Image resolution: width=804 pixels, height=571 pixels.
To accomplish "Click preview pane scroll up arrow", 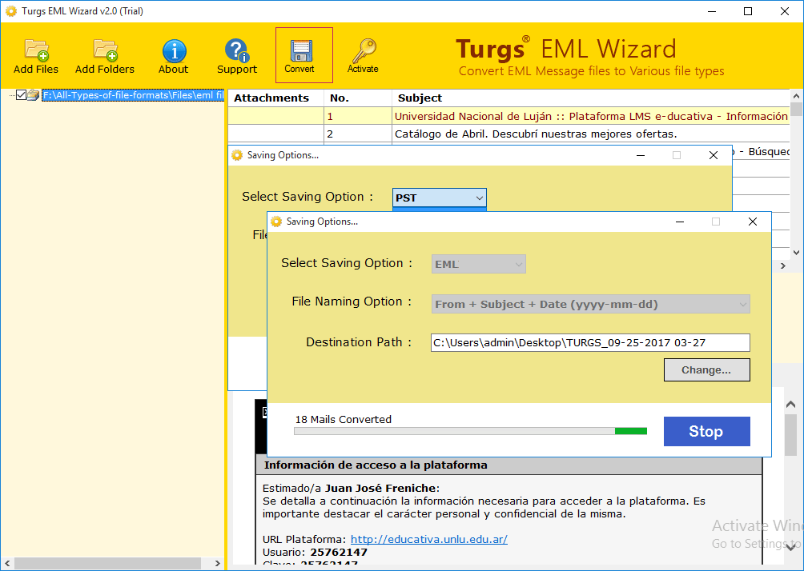I will (790, 405).
